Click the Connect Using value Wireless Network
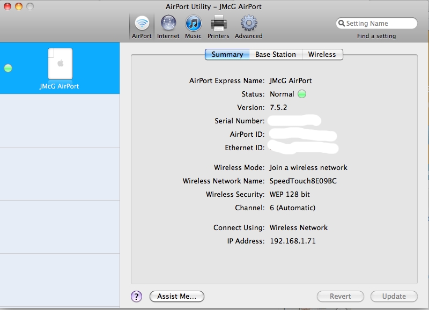429x310 pixels. pyautogui.click(x=299, y=227)
